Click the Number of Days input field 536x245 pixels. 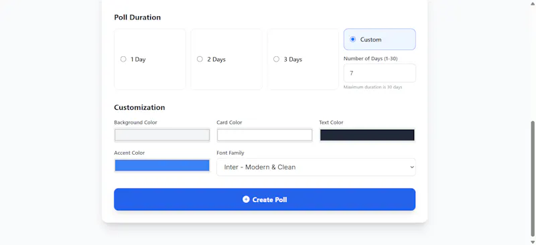pos(379,73)
